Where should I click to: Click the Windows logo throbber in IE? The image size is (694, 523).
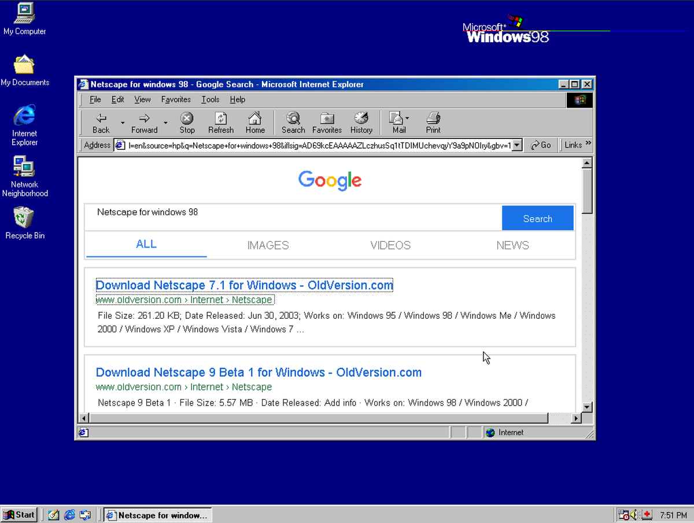[x=579, y=100]
